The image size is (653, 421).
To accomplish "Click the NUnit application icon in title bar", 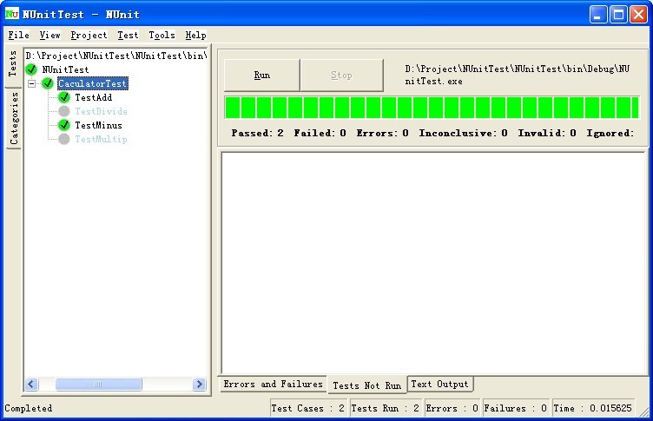I will (x=12, y=15).
